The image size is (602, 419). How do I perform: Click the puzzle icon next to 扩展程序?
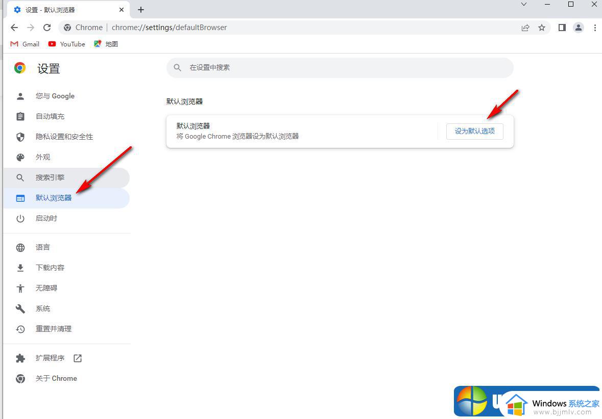pos(20,358)
